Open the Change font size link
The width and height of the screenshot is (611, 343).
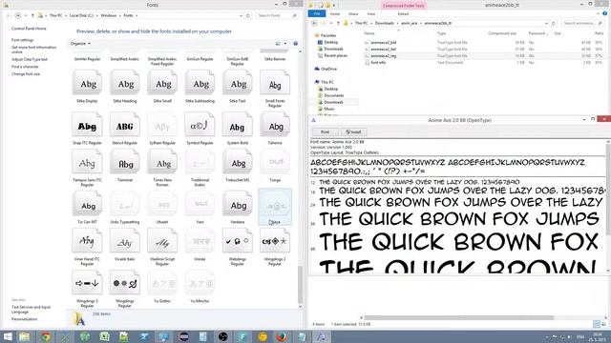[26, 74]
